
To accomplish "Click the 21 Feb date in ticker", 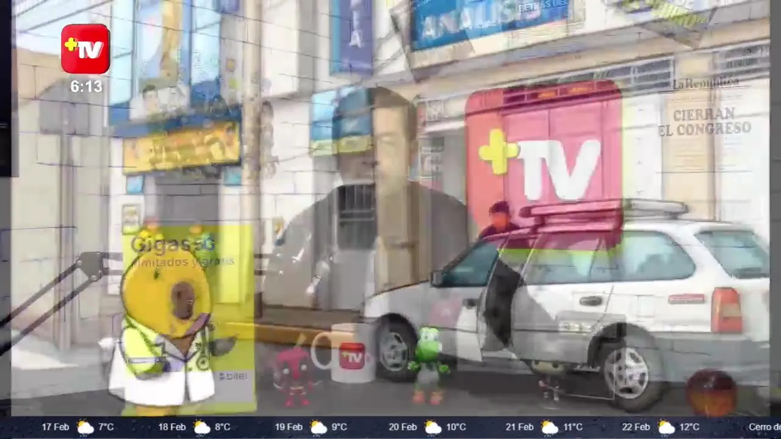I will [519, 427].
